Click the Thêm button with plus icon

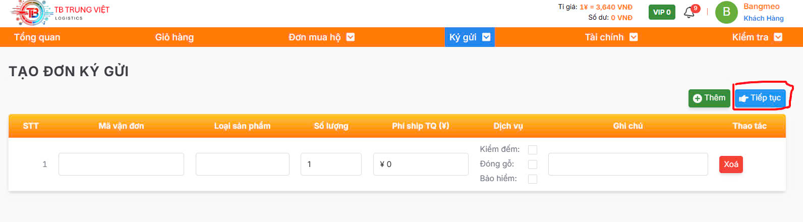point(709,98)
